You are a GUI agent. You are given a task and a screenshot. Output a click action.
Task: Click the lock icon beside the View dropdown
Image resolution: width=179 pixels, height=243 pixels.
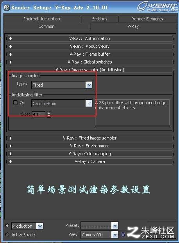coord(123,234)
